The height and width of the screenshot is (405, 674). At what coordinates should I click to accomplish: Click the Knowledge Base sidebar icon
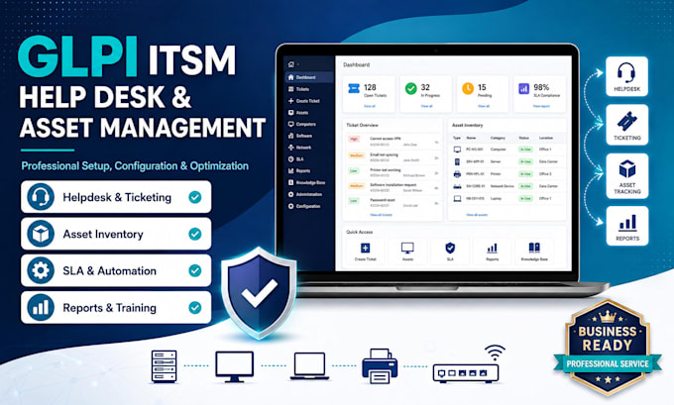291,182
